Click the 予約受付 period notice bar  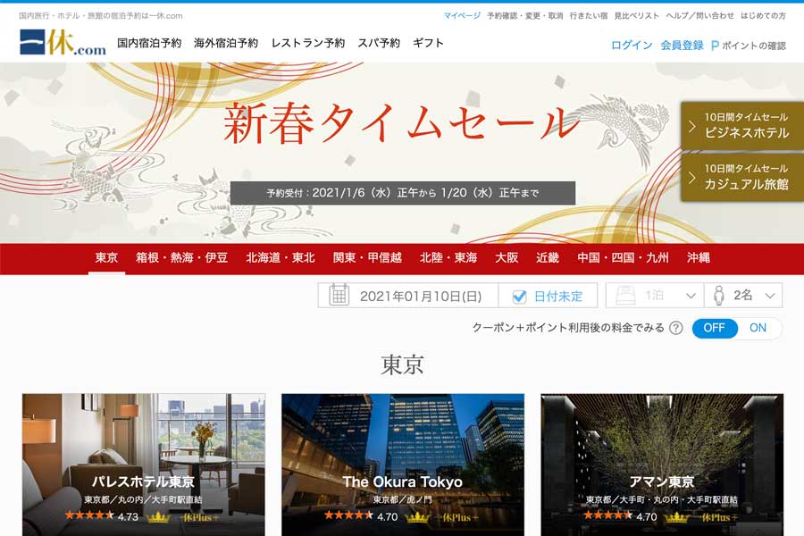(403, 193)
